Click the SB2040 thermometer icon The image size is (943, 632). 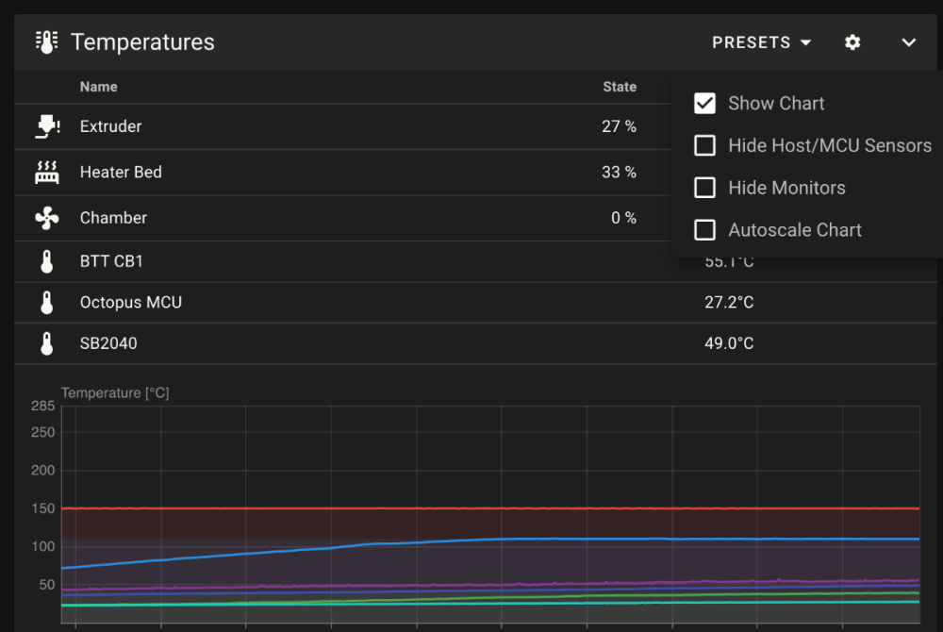coord(47,343)
